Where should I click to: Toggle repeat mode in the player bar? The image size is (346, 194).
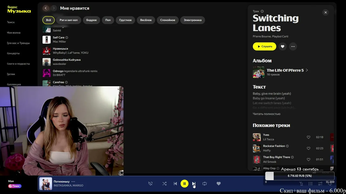pos(205,183)
